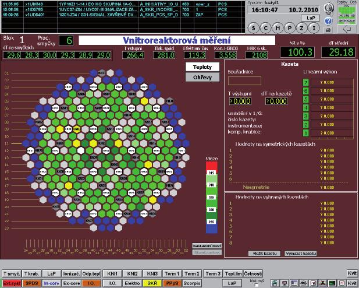Open the Ionizač. tab
359x288 pixels.
coord(72,273)
